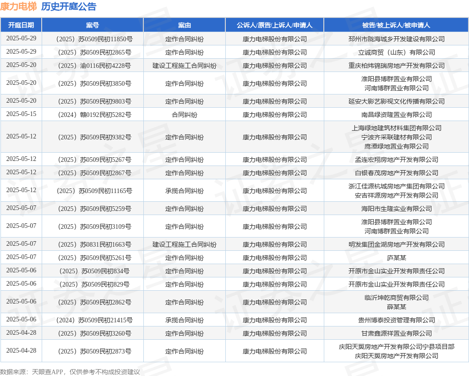The width and height of the screenshot is (469, 376).
Task: Click case number (2025)苏0509民初3850号
Action: point(94,83)
